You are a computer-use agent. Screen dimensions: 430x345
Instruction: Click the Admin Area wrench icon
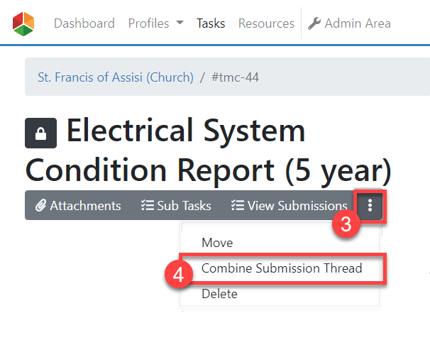(x=314, y=23)
